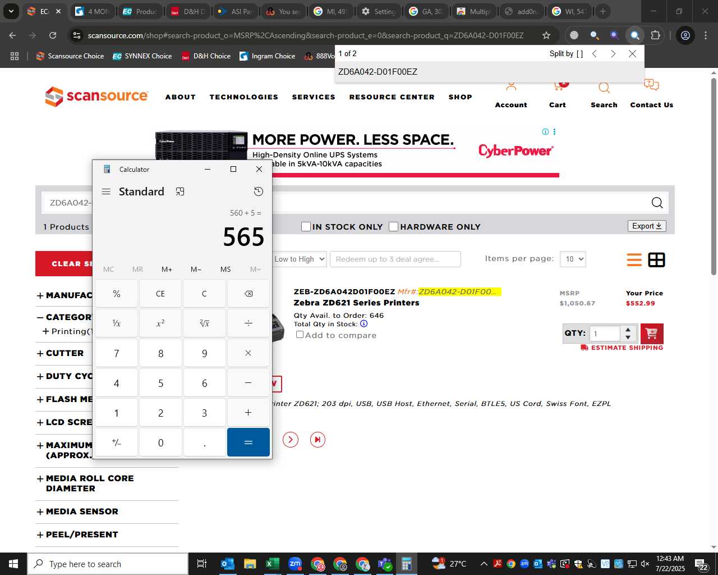
Task: Go to previous find match
Action: click(595, 54)
